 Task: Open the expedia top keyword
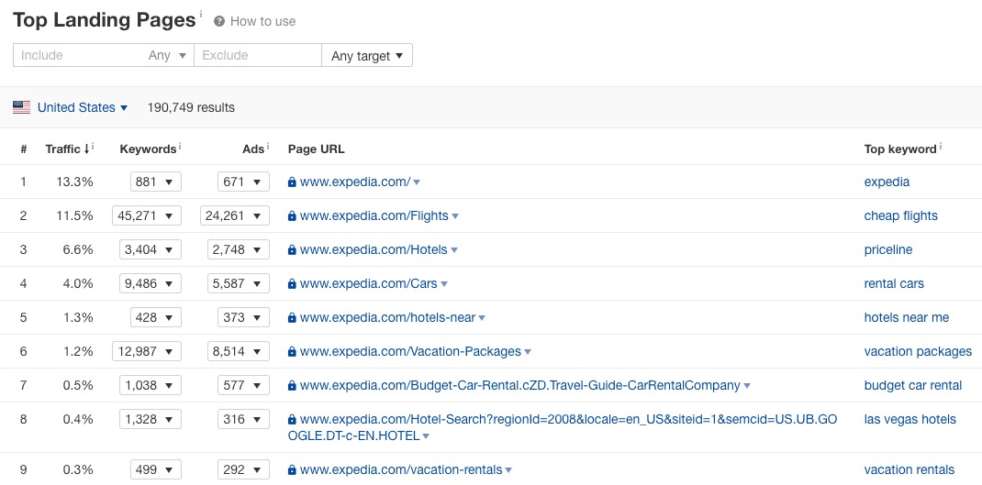(x=887, y=182)
